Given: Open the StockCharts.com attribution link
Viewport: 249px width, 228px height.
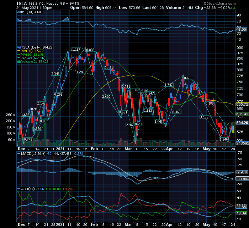Looking at the screenshot, I should (220, 3).
